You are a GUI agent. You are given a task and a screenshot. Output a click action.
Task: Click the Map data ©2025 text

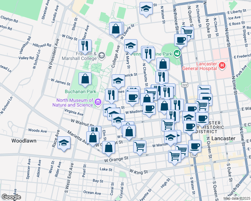pyautogui.click(x=237, y=199)
